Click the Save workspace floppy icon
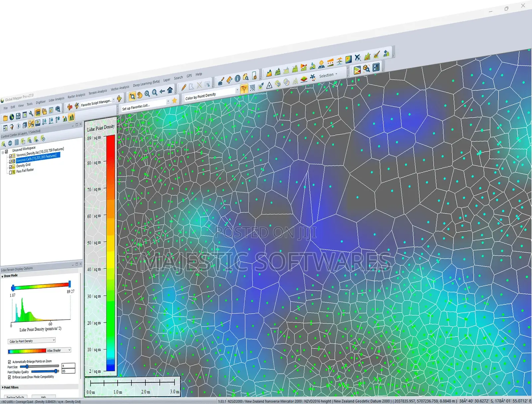The image size is (532, 404). [18, 116]
